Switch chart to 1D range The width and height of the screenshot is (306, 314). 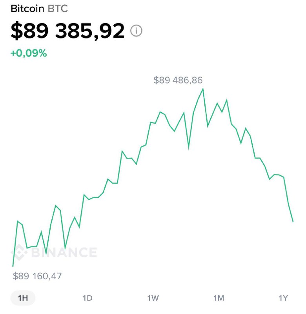[87, 298]
